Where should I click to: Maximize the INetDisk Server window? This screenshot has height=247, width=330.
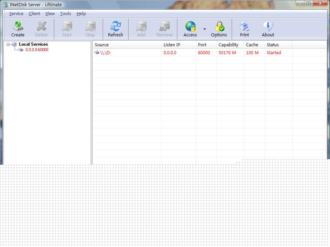click(309, 3)
